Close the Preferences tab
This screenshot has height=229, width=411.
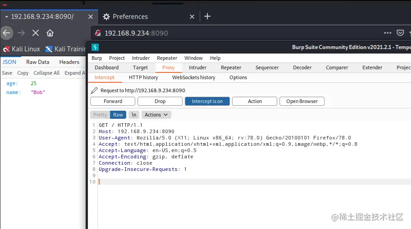[x=192, y=17]
